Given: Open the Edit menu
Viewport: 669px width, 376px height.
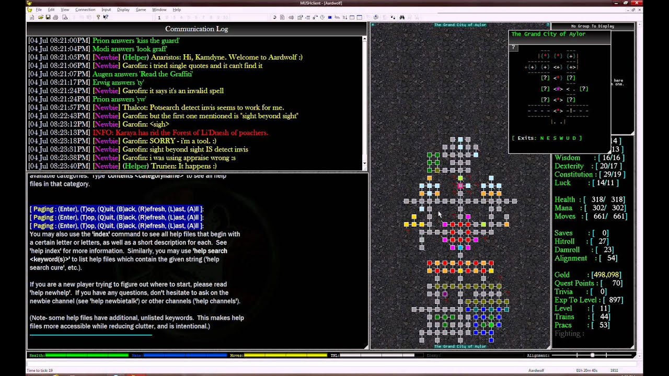Looking at the screenshot, I should tap(51, 9).
